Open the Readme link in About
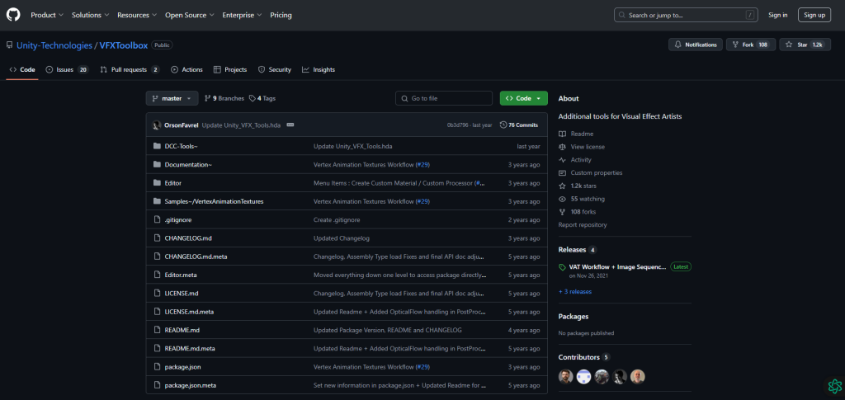The width and height of the screenshot is (845, 400). (582, 134)
